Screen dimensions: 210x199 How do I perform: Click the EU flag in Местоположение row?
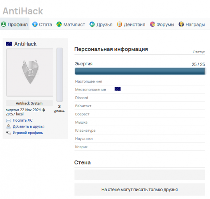[x=117, y=89]
